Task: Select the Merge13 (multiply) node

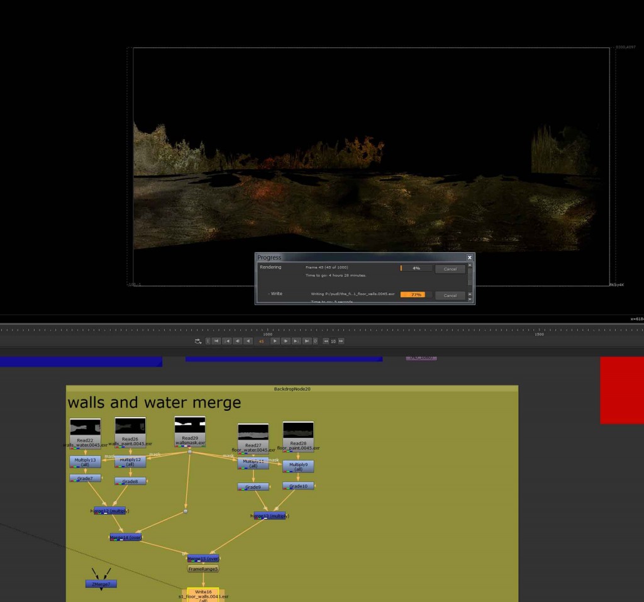Action: click(270, 516)
